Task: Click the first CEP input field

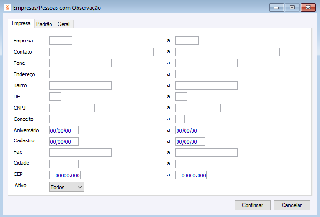Action: [x=64, y=175]
